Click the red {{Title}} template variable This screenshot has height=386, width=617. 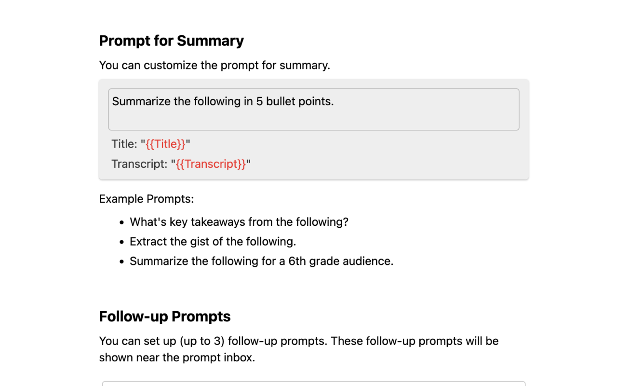point(166,144)
